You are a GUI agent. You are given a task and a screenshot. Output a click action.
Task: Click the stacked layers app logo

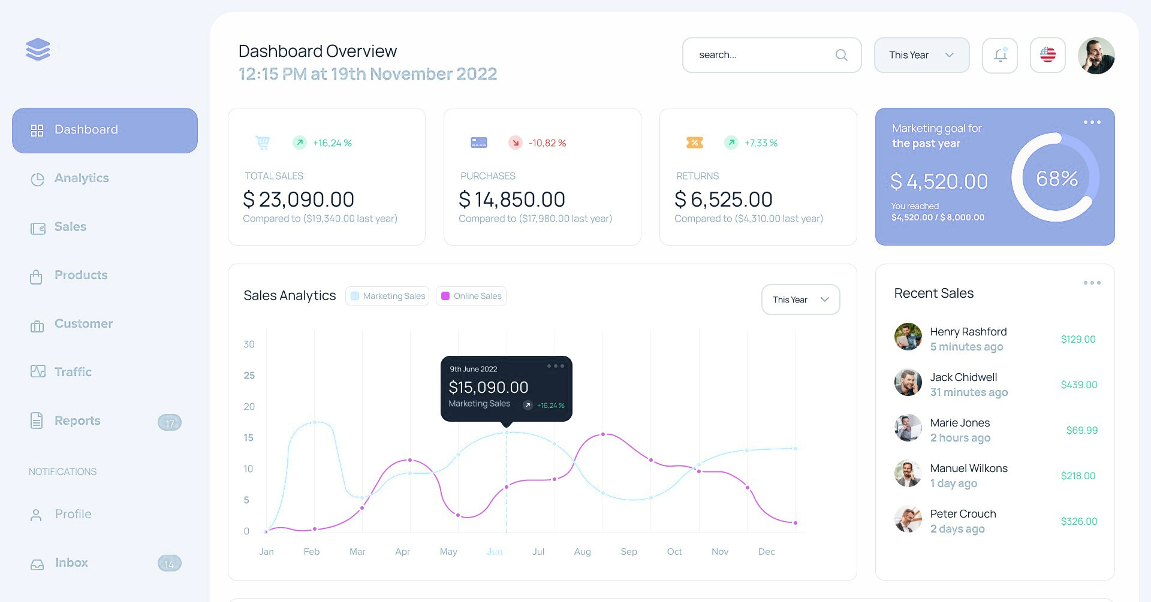(38, 49)
